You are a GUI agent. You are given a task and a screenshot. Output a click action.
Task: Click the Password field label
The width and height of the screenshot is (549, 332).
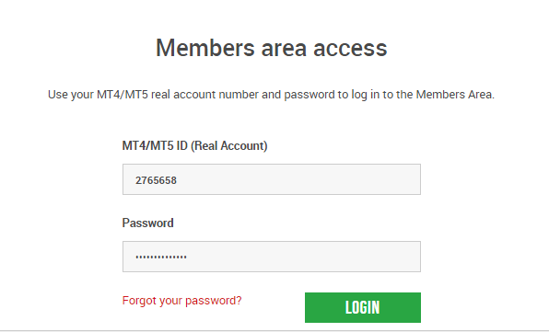click(x=147, y=223)
